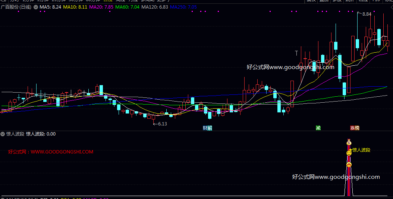Select the MA20 moving average label
393x199 pixels.
coord(102,7)
